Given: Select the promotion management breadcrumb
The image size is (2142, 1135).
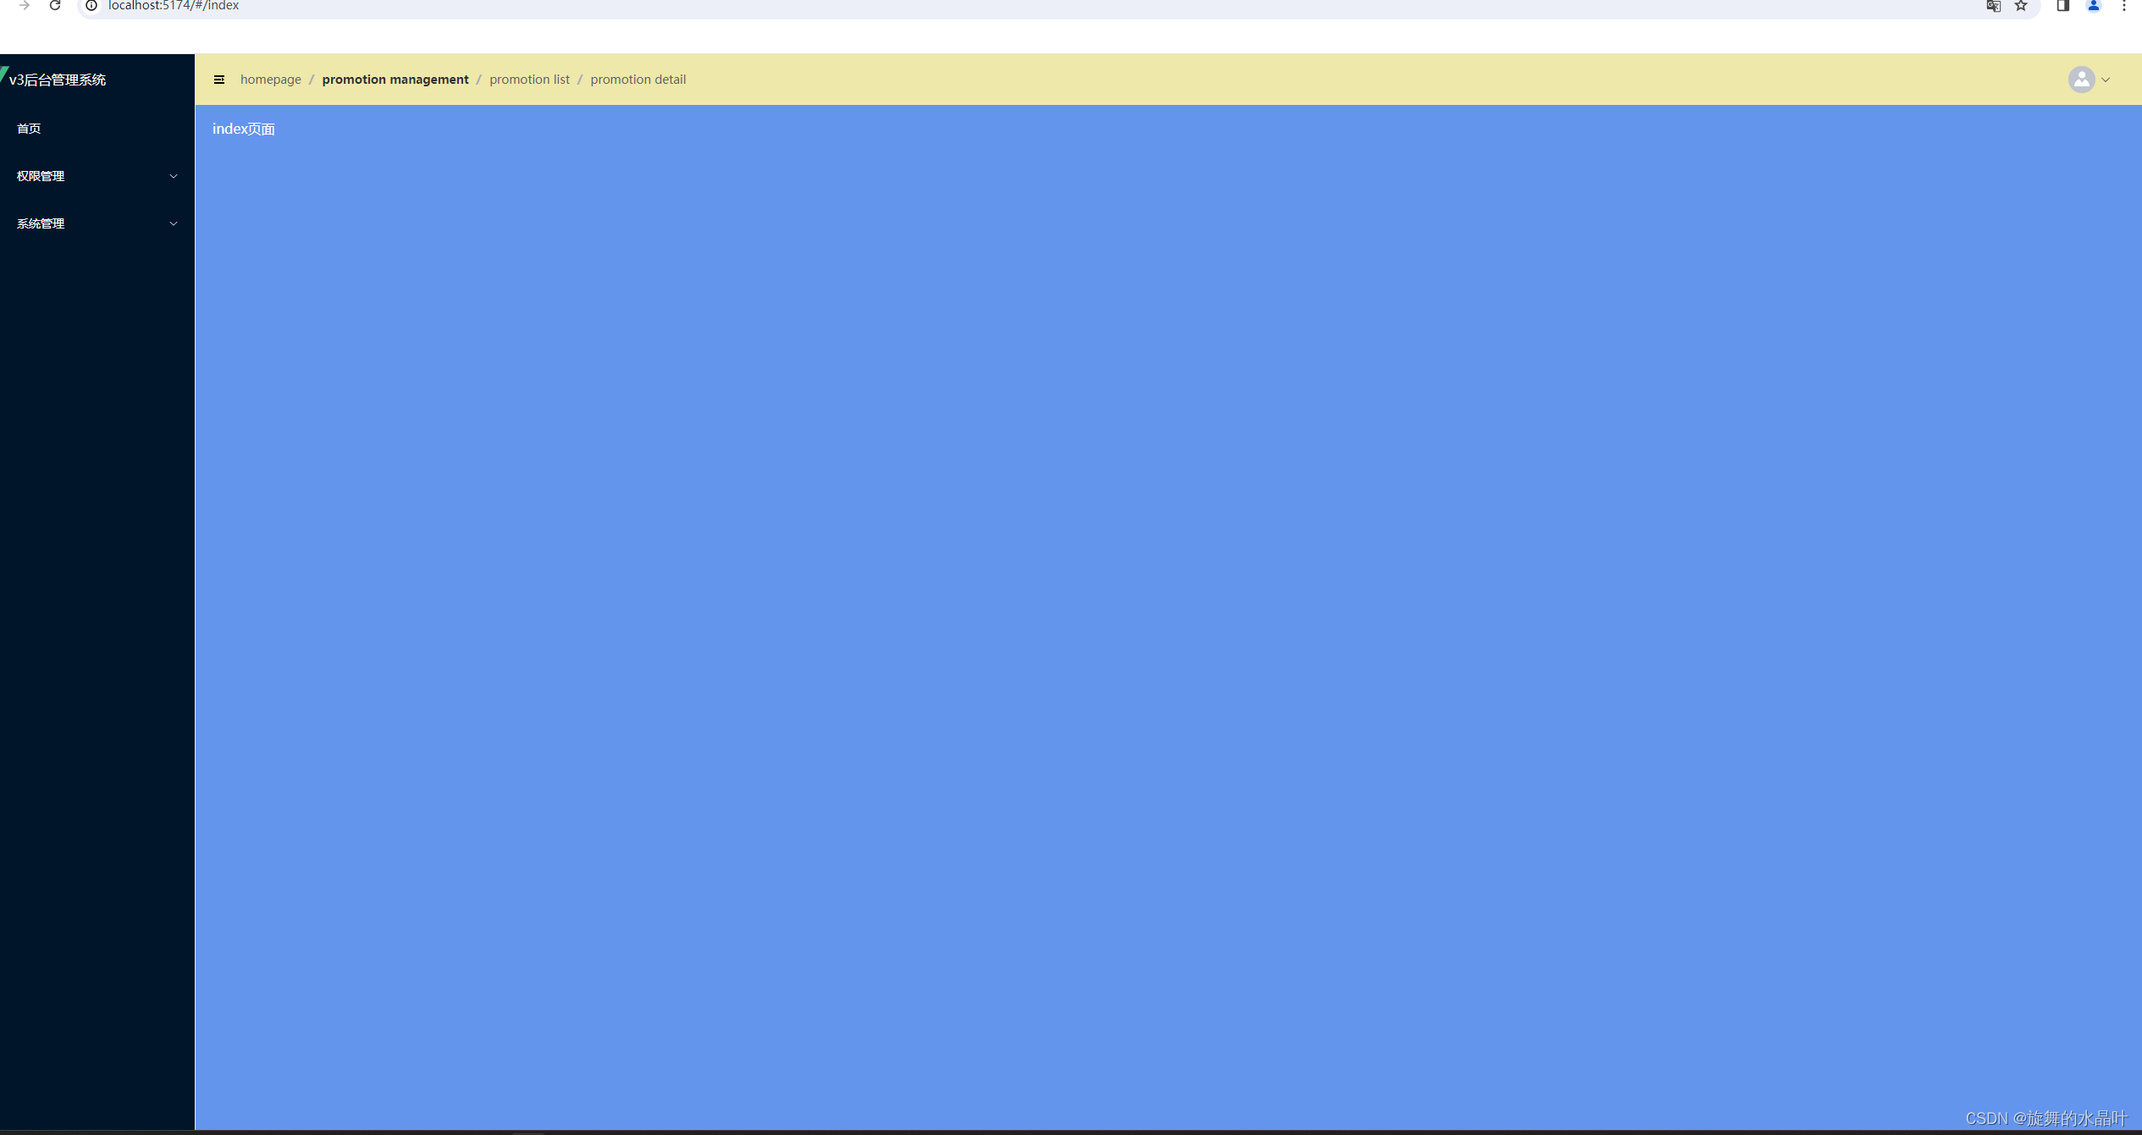Looking at the screenshot, I should (395, 80).
